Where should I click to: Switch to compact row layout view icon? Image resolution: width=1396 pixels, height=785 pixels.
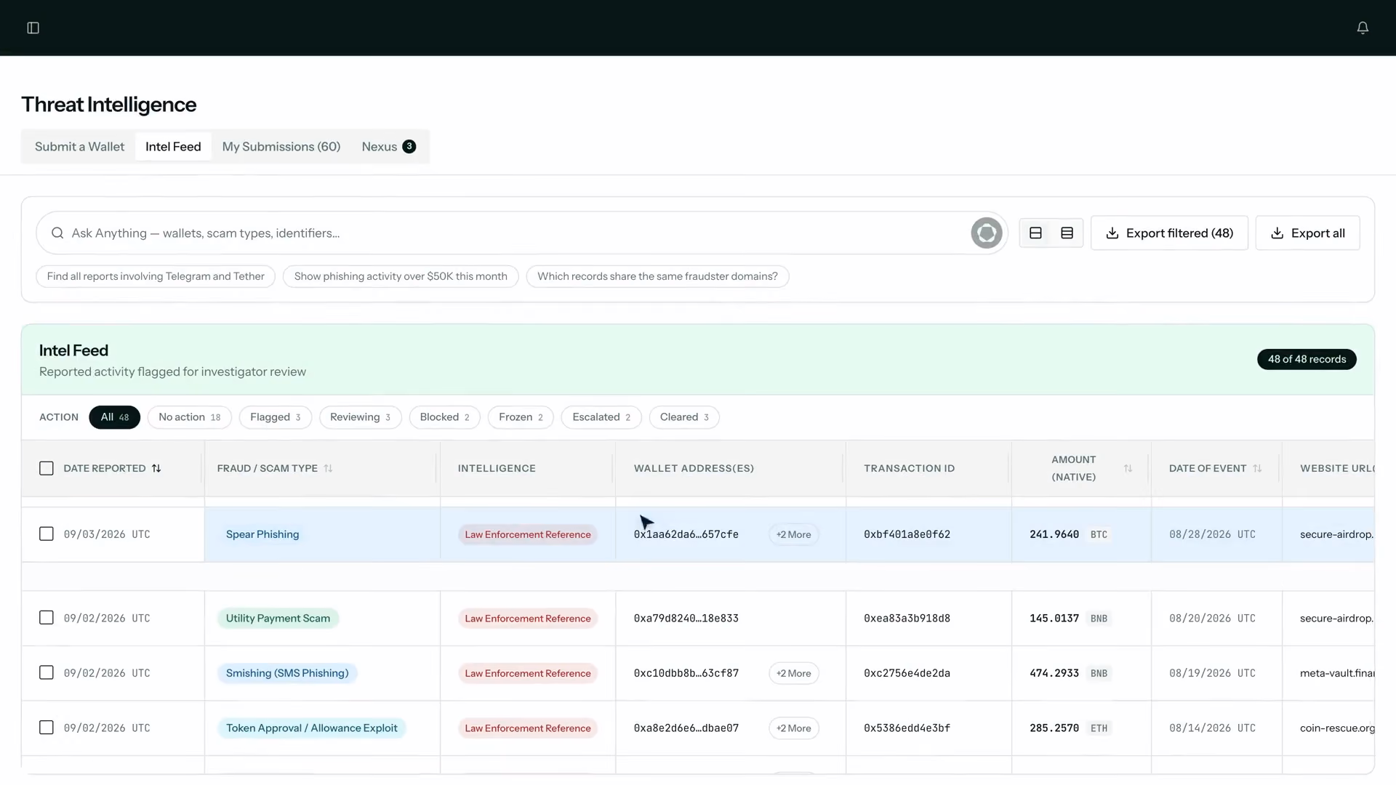click(x=1035, y=233)
